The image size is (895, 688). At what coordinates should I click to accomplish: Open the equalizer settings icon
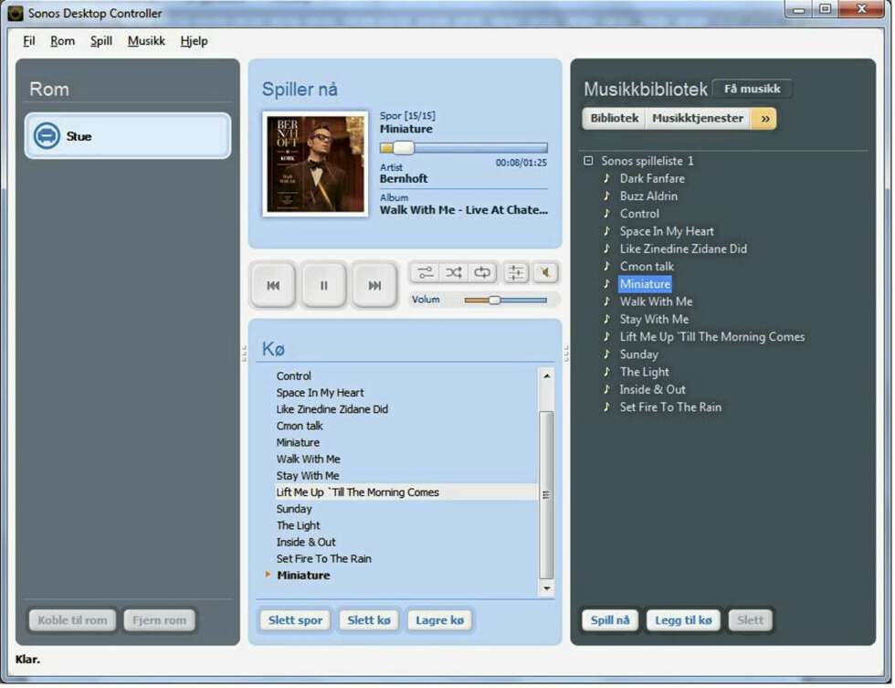click(x=515, y=272)
